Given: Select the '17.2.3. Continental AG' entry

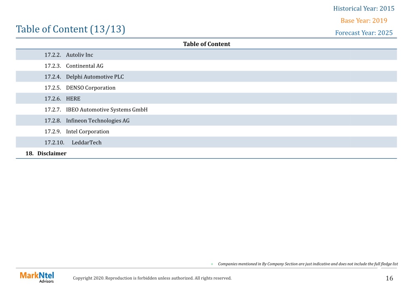Looking at the screenshot, I should 206,65.
